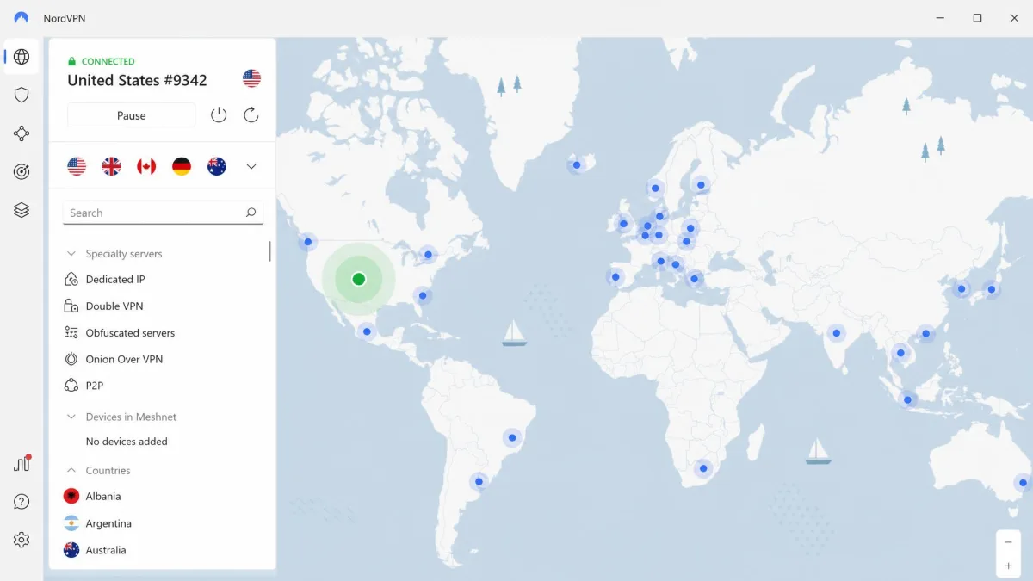Click the search magnifier icon
The height and width of the screenshot is (581, 1033).
(251, 213)
